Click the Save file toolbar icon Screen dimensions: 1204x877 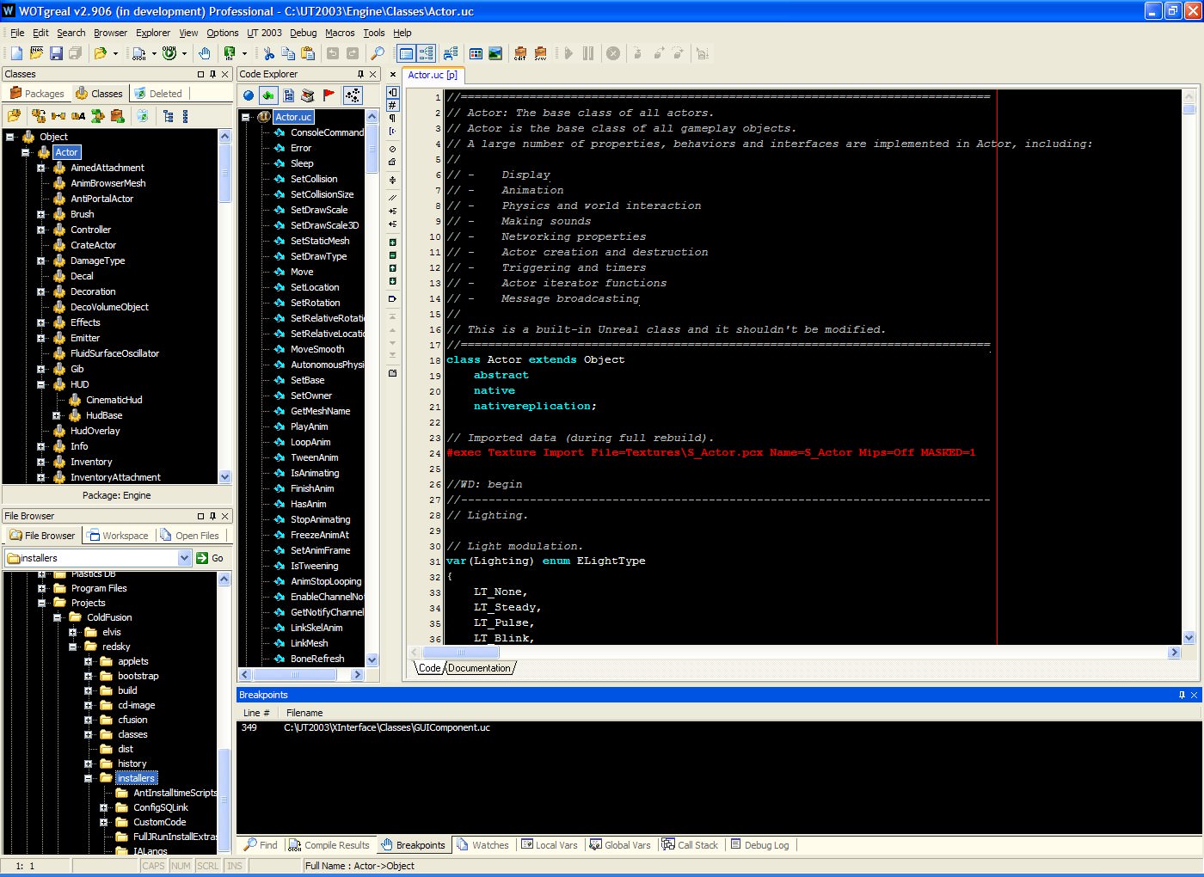(x=56, y=53)
